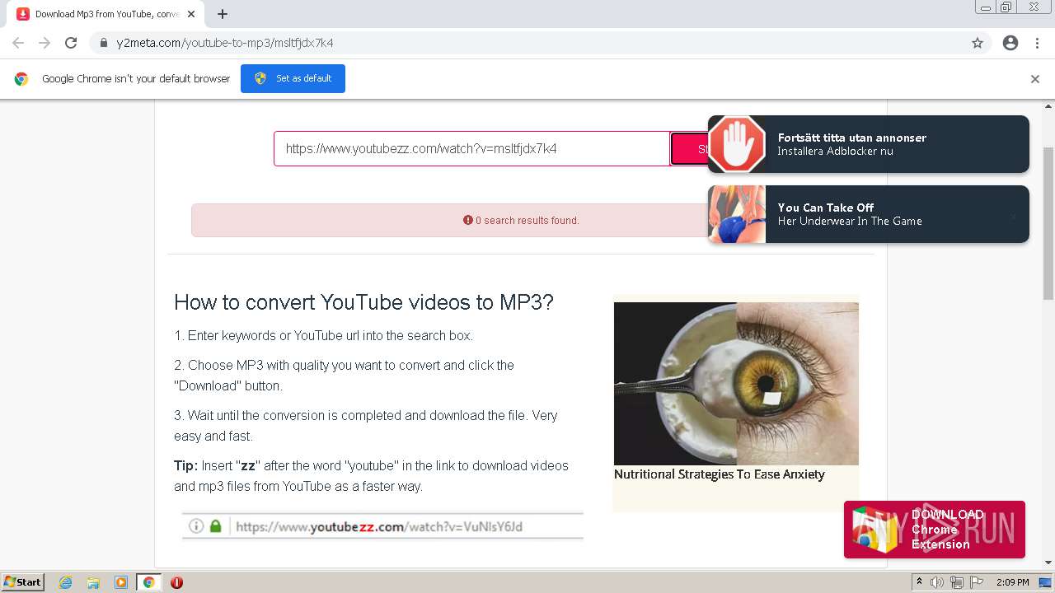This screenshot has width=1055, height=593.
Task: Click the Action Center flag tray icon
Action: point(977,582)
